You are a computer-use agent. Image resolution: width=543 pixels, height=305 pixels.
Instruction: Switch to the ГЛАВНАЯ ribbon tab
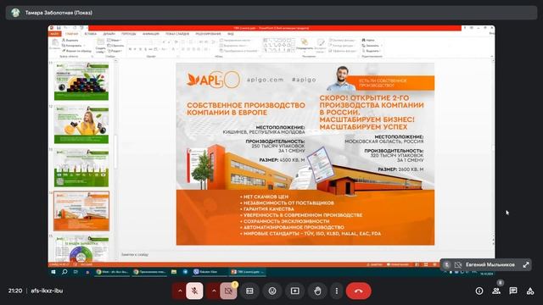pos(72,34)
